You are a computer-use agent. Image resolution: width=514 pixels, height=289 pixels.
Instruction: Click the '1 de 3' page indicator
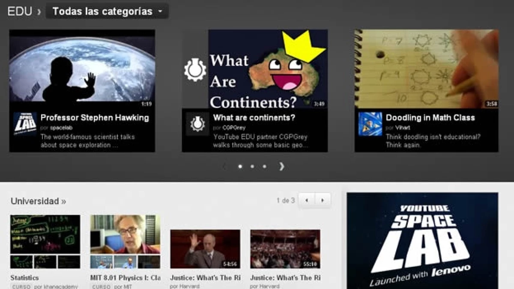(286, 200)
